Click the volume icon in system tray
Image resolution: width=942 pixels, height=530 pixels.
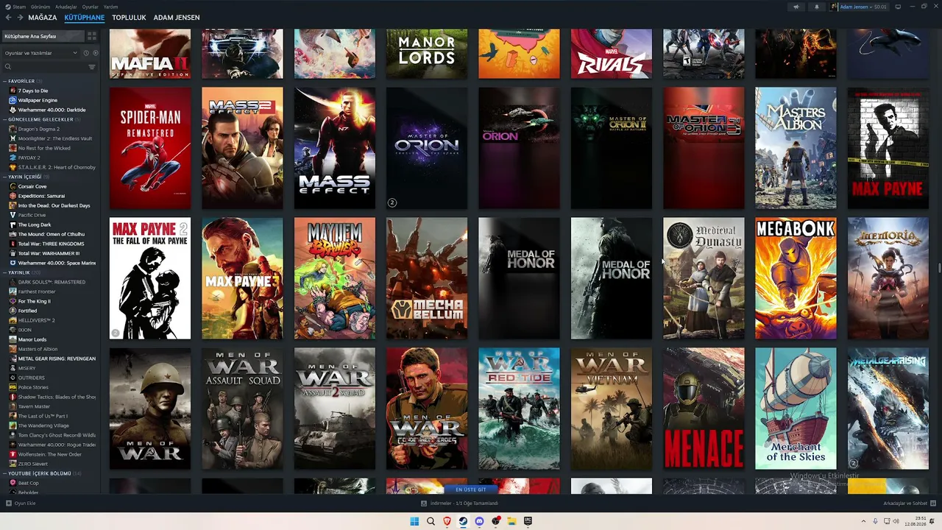pos(896,521)
